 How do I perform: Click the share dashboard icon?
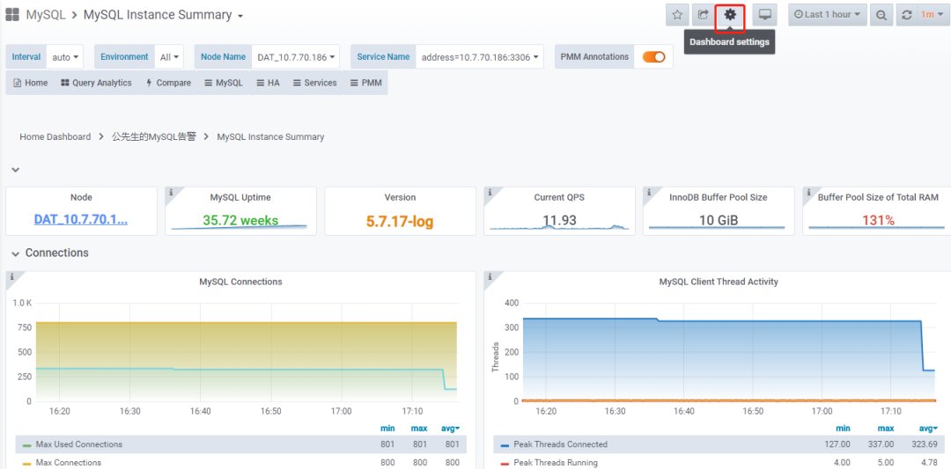tap(704, 15)
